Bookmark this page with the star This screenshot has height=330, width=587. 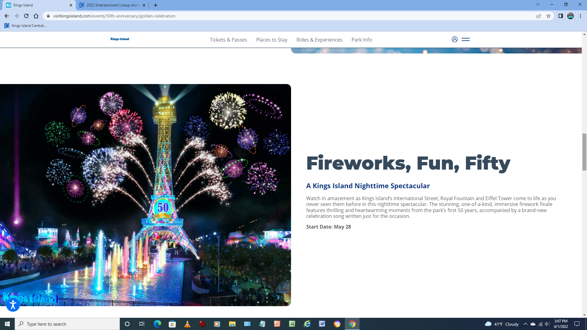pyautogui.click(x=548, y=16)
